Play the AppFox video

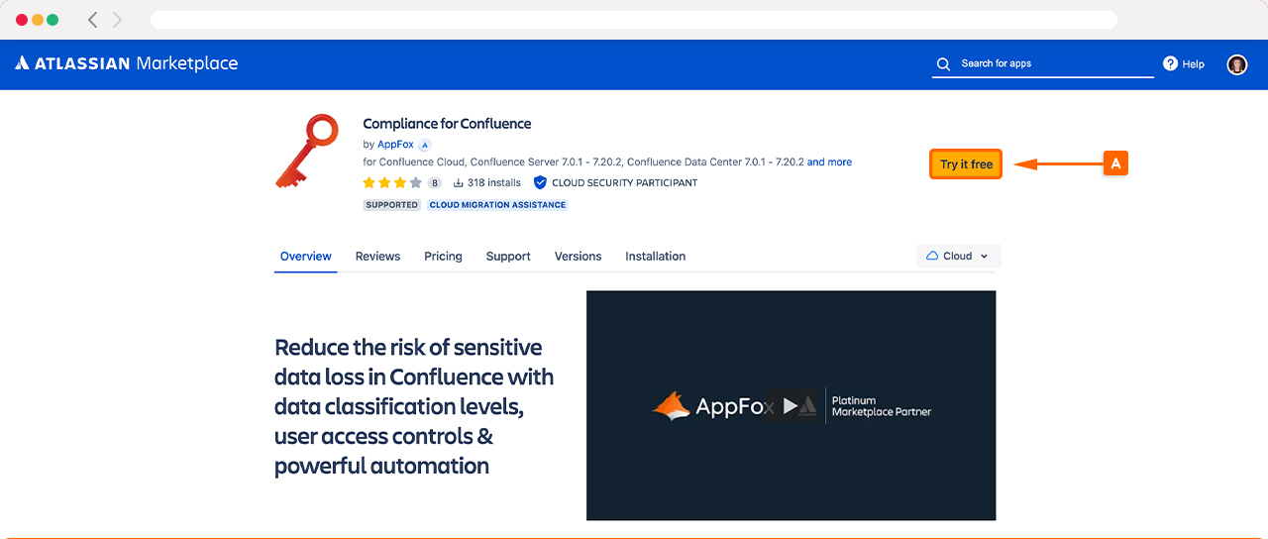coord(790,405)
